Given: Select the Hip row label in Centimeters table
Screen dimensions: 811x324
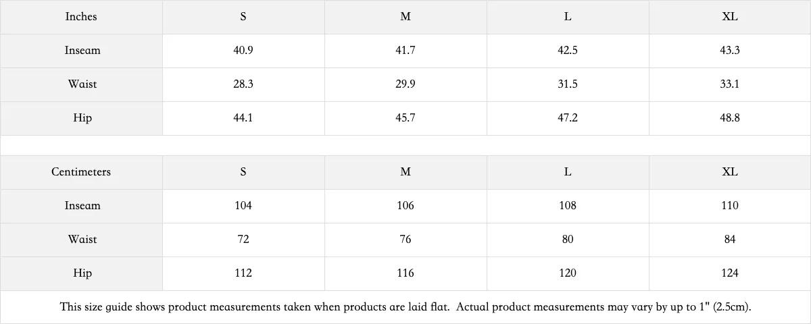Looking at the screenshot, I should click(81, 273).
